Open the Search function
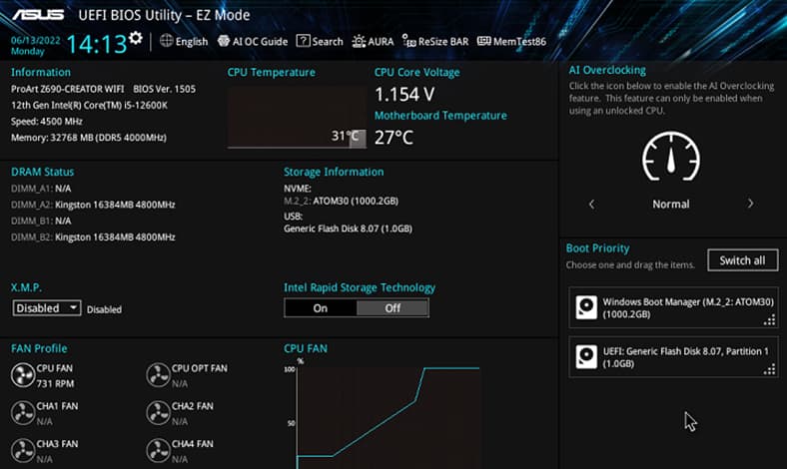The height and width of the screenshot is (469, 787). click(x=320, y=42)
